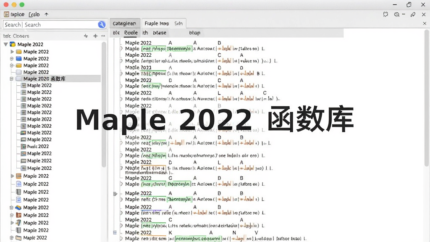This screenshot has width=430, height=242.
Task: Select the blue folder icon in the tree
Action: [18, 58]
